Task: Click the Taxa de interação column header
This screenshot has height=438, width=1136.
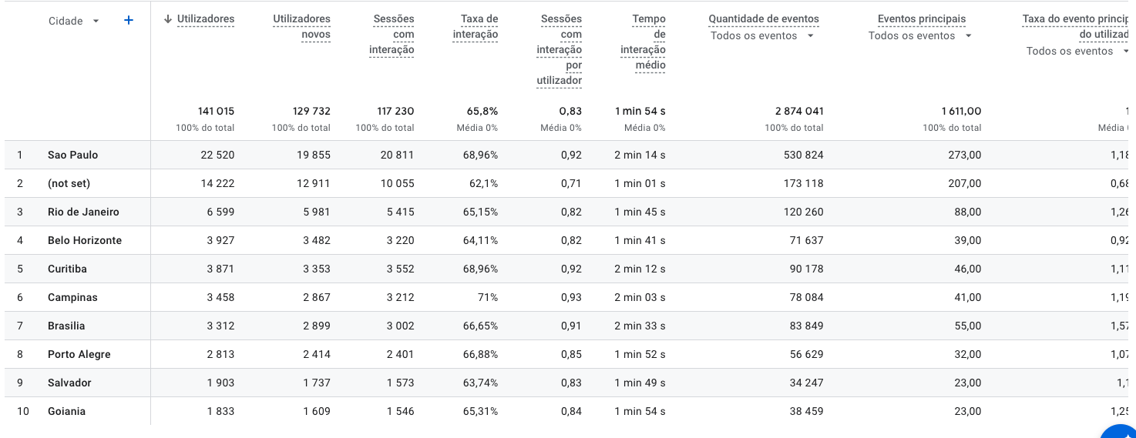Action: coord(476,26)
